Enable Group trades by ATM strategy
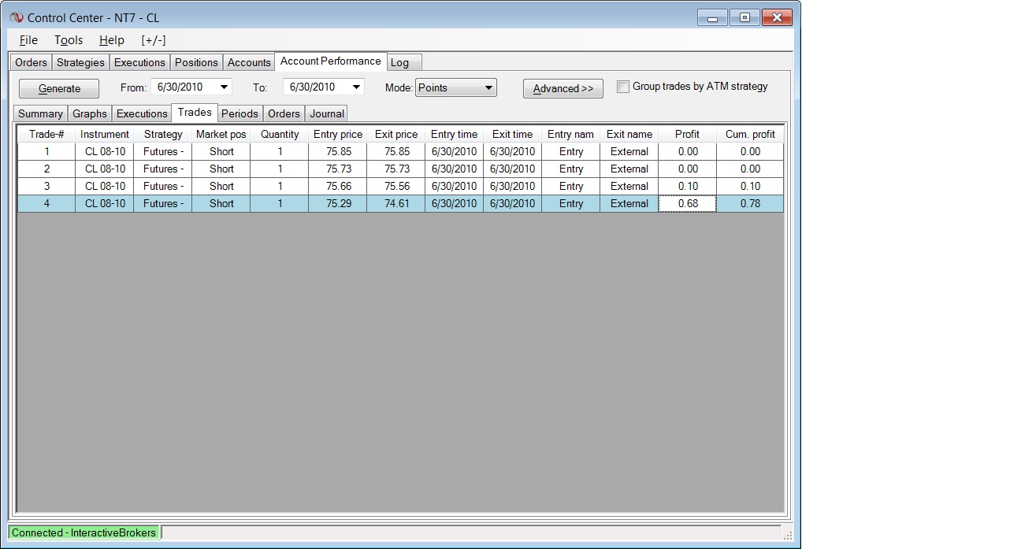 [x=623, y=87]
